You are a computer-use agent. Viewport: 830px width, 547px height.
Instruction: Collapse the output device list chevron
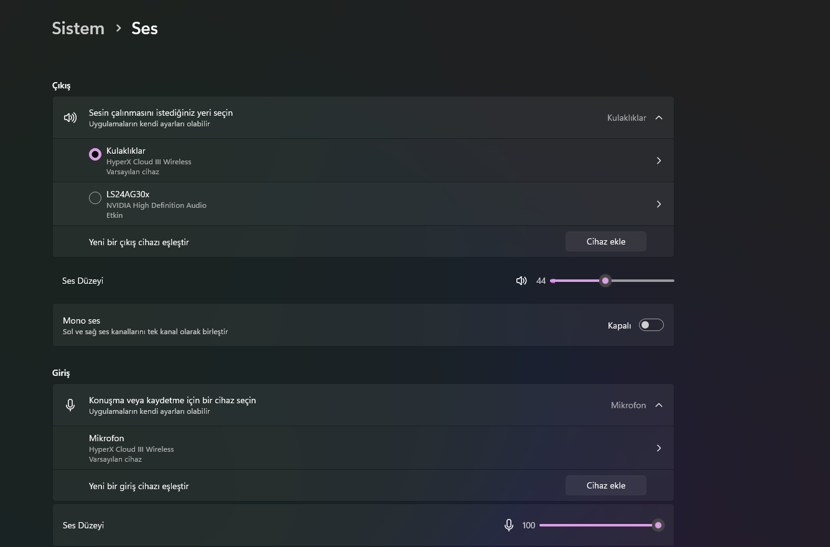tap(659, 118)
